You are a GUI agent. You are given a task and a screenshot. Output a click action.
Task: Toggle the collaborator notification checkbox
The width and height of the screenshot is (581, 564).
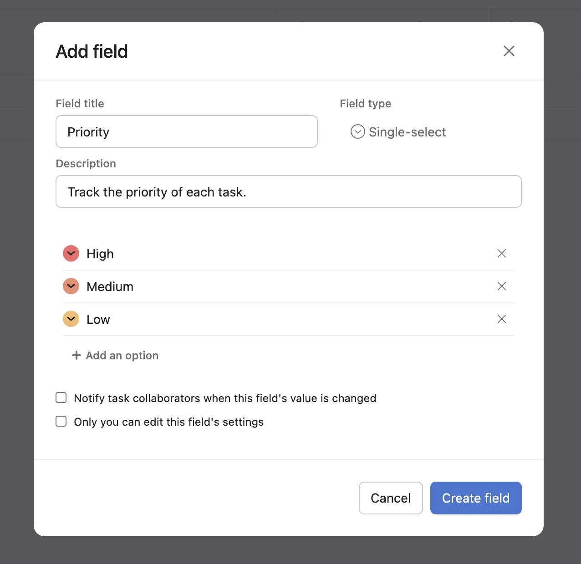[x=61, y=398]
